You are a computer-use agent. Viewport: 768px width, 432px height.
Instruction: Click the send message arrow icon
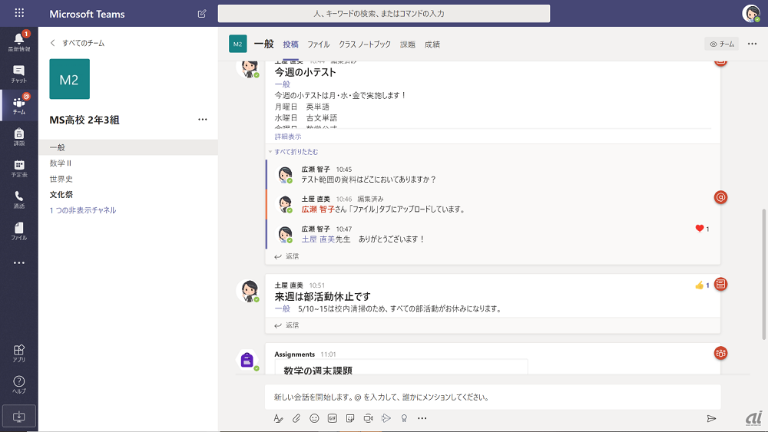point(711,418)
